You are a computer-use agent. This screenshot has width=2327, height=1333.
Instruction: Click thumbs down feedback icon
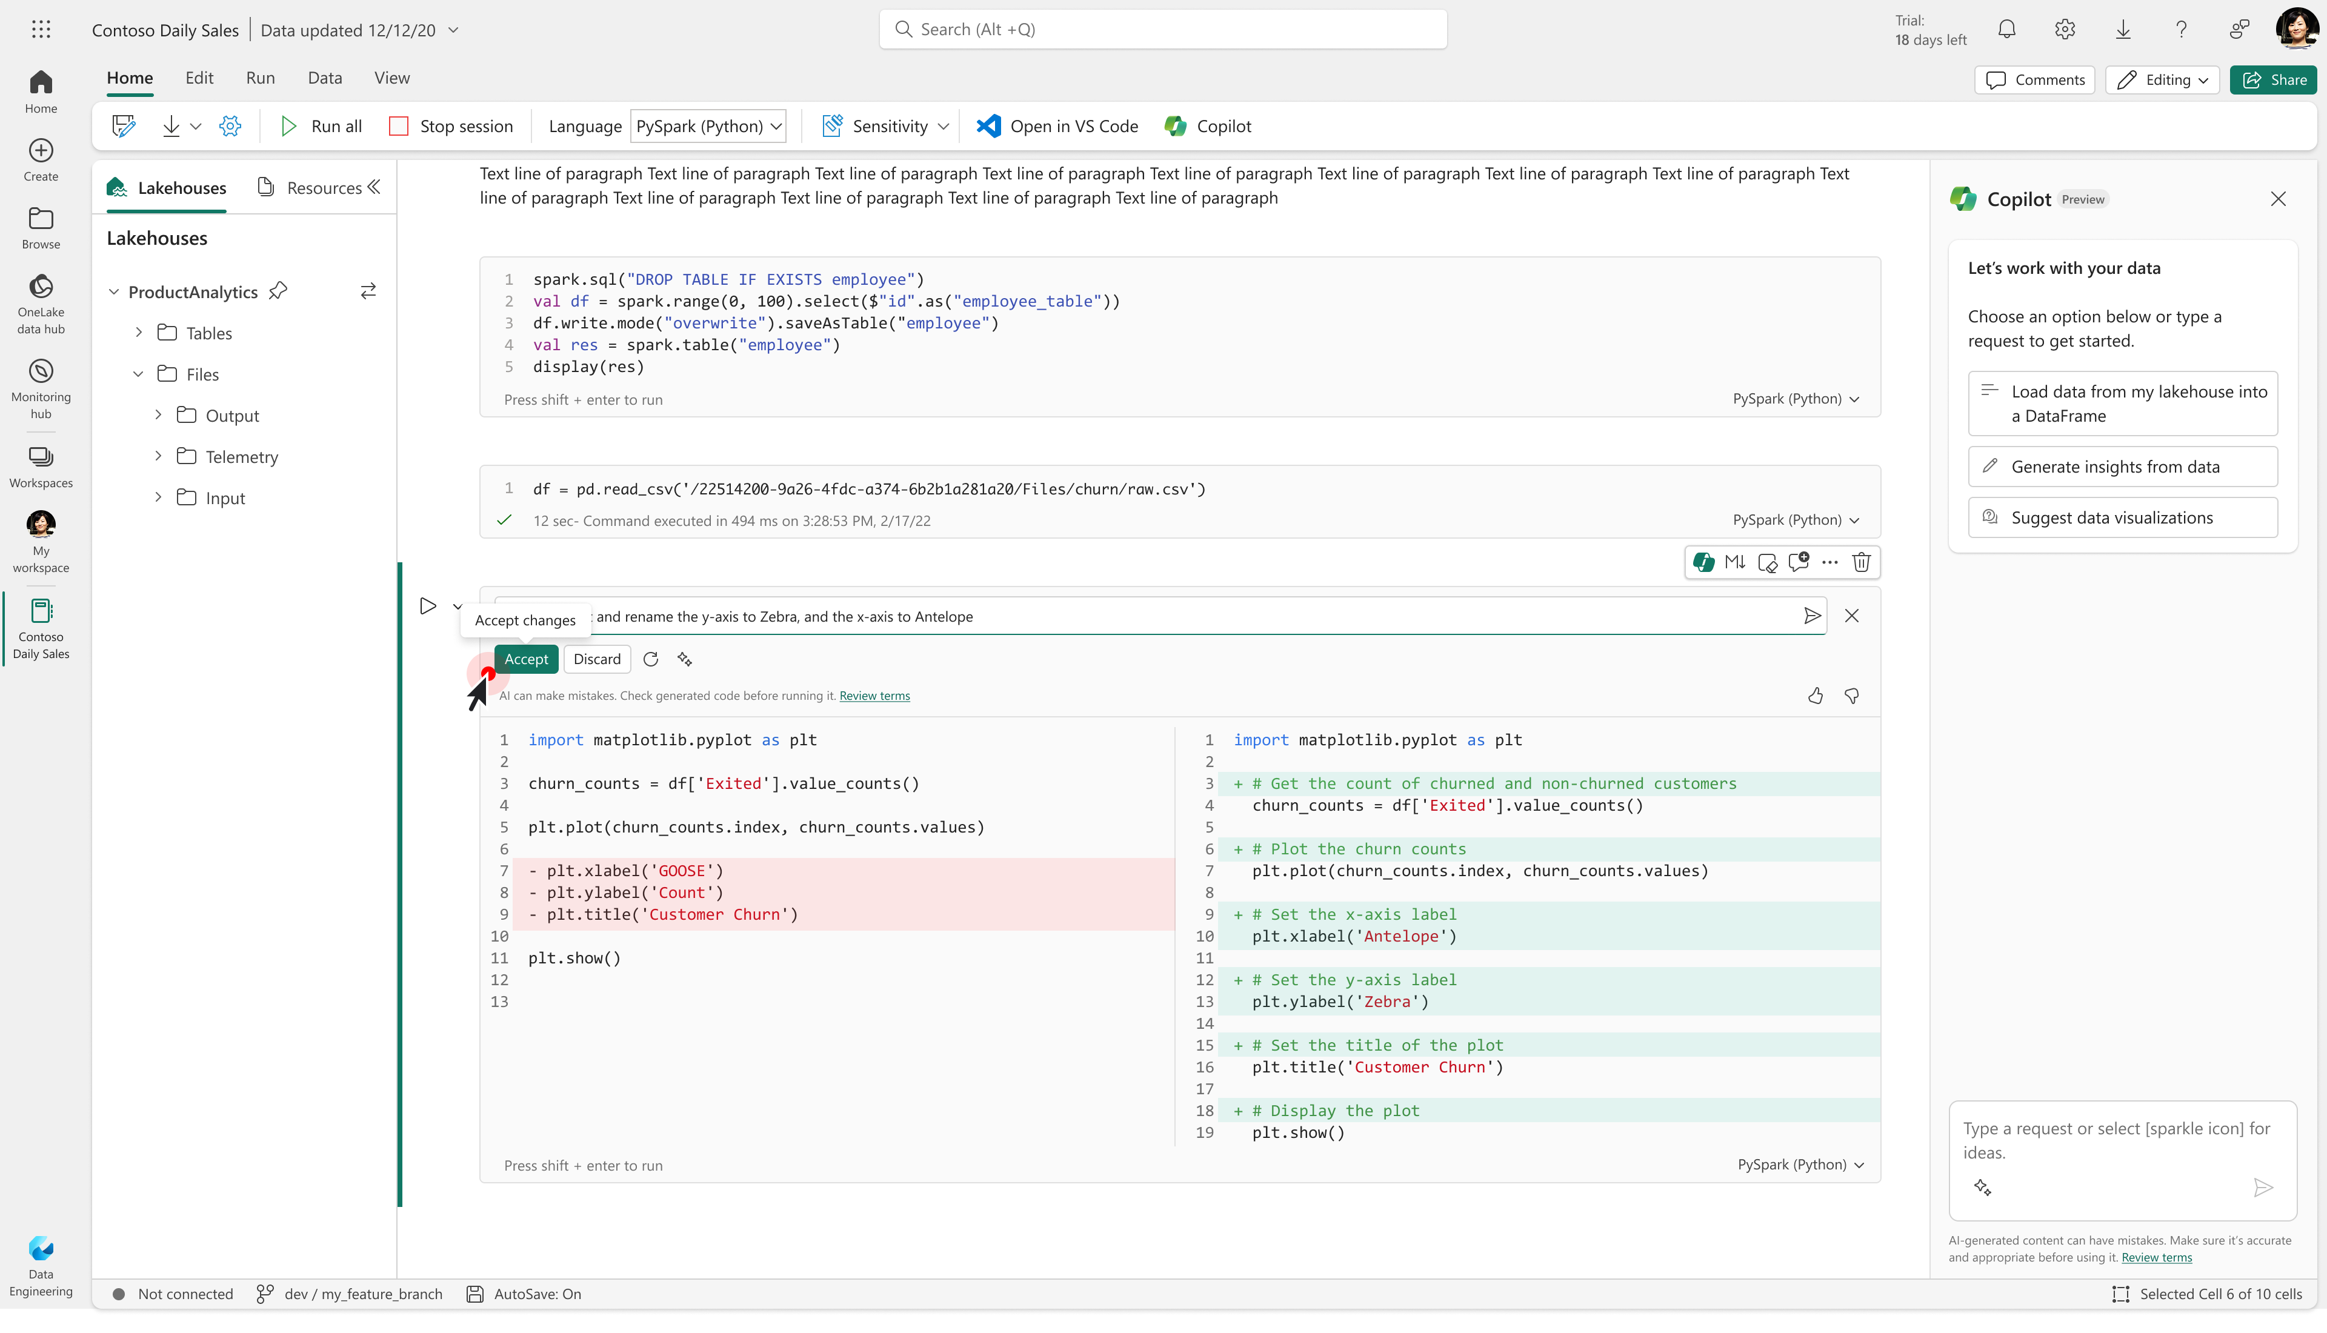click(x=1852, y=696)
